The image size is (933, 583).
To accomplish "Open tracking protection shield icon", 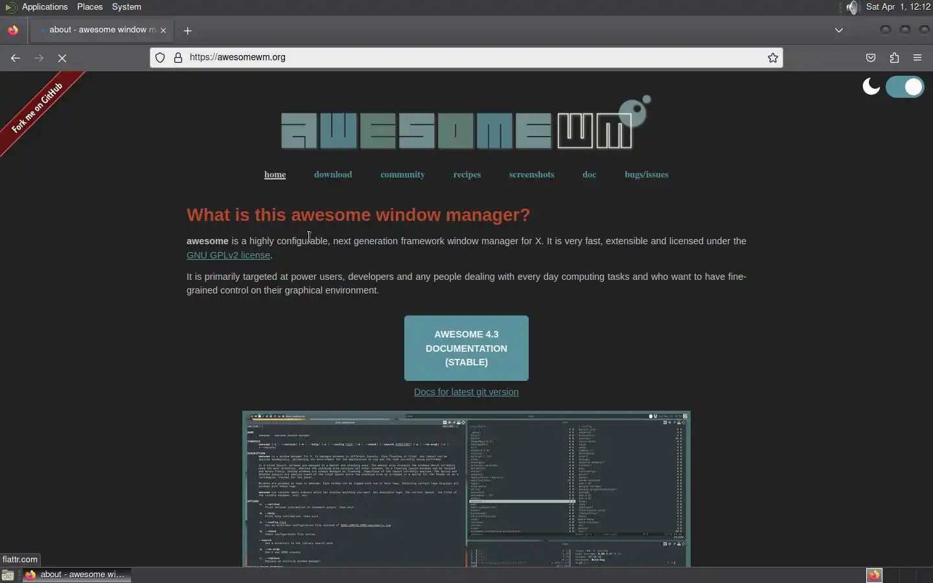I will tap(160, 58).
